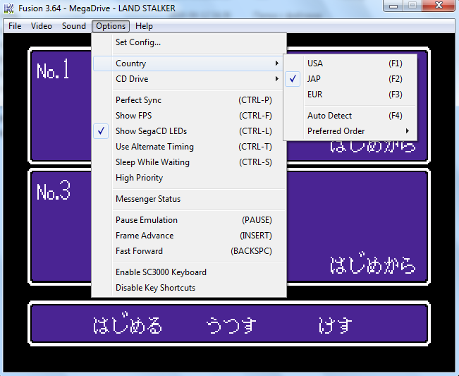Screen dimensions: 459x376
Task: Expand the CD Drive submenu
Action: pos(189,79)
